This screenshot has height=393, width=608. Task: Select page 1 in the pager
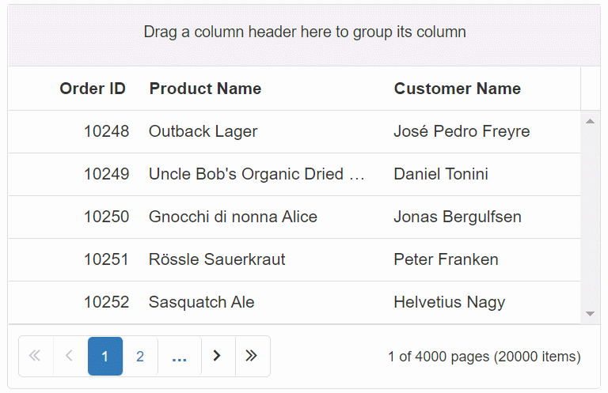click(105, 356)
